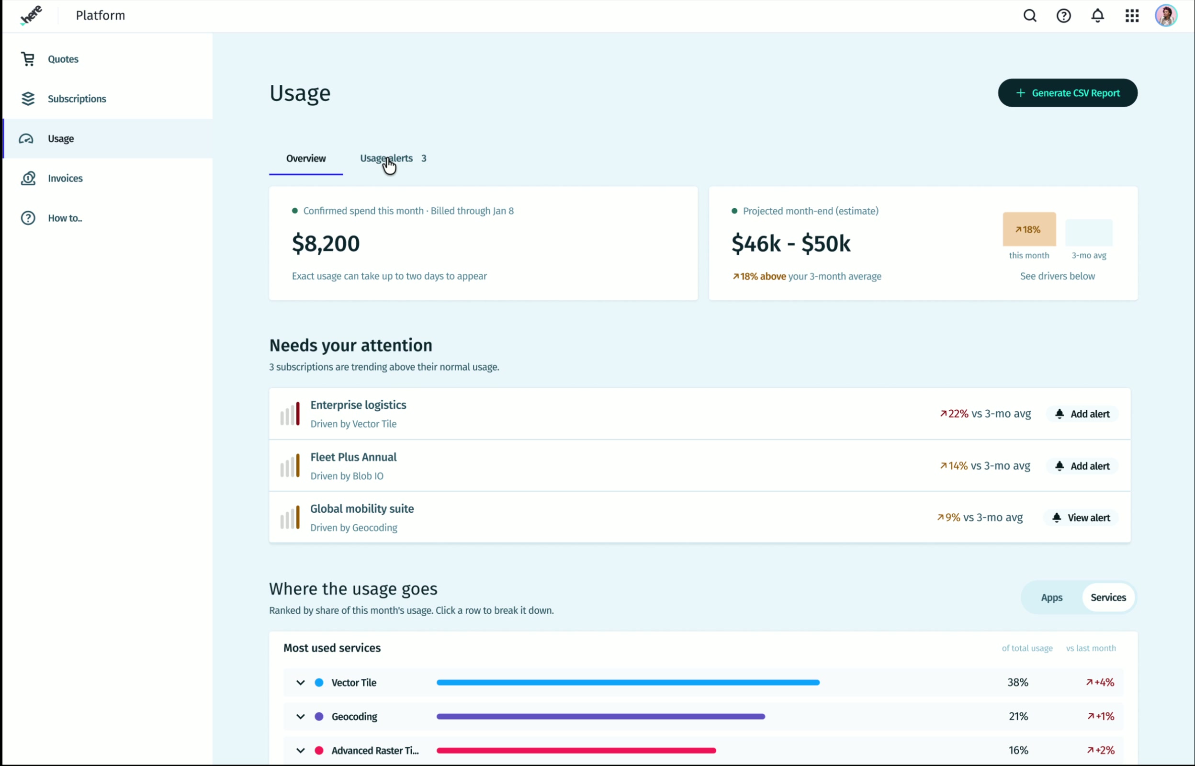1195x766 pixels.
Task: Click the HERE logo
Action: [x=31, y=15]
